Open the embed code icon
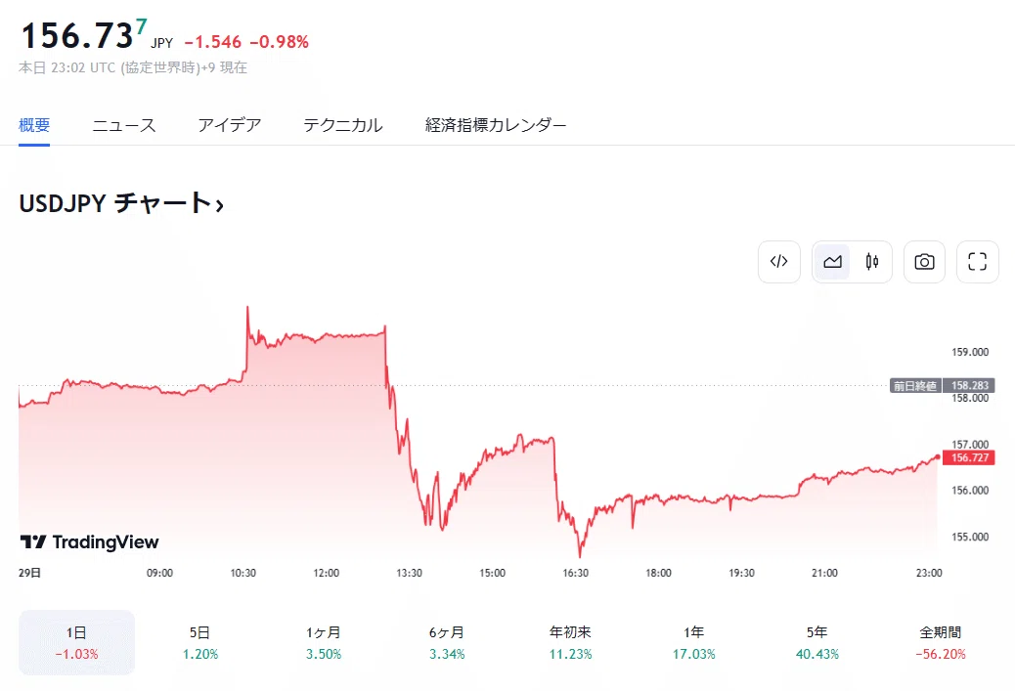 click(778, 261)
